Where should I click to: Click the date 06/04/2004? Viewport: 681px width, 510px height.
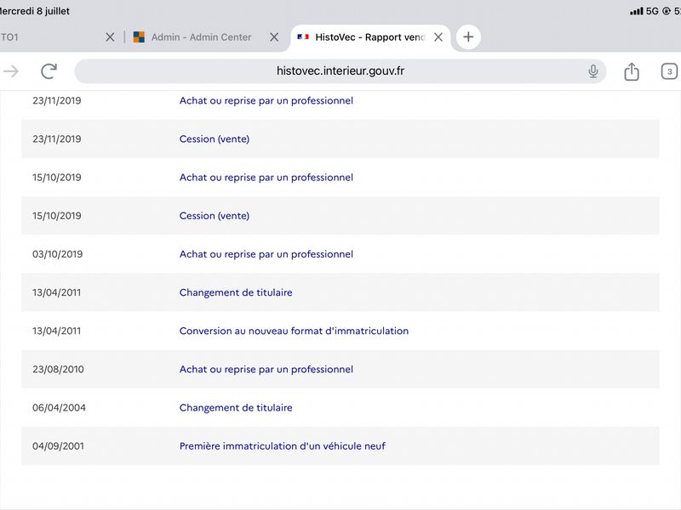[59, 408]
